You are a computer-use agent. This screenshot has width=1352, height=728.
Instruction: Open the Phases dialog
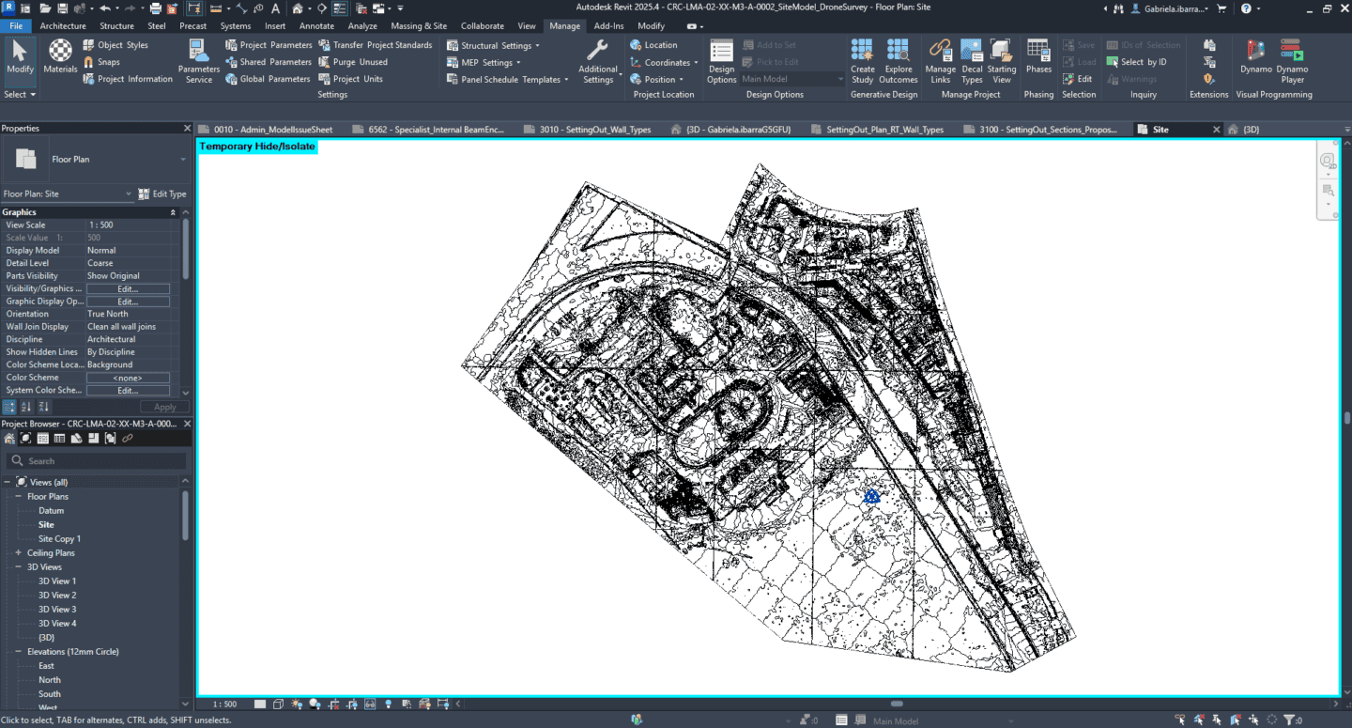[x=1038, y=56]
